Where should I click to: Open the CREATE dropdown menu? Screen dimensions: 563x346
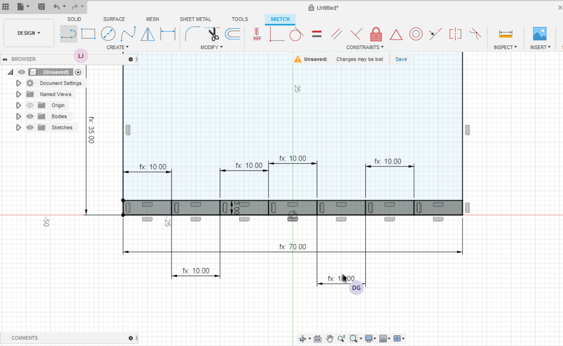coord(118,47)
